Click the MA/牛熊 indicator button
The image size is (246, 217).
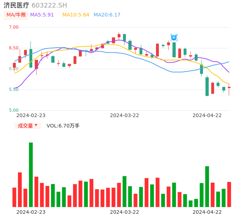[16, 15]
